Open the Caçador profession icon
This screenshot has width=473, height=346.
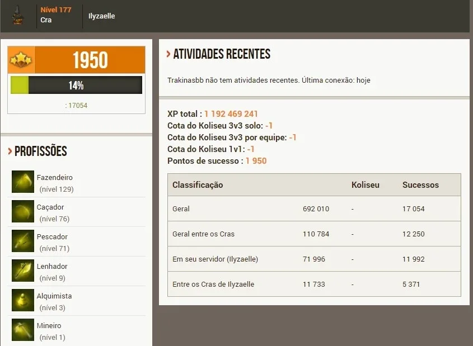[x=23, y=211]
